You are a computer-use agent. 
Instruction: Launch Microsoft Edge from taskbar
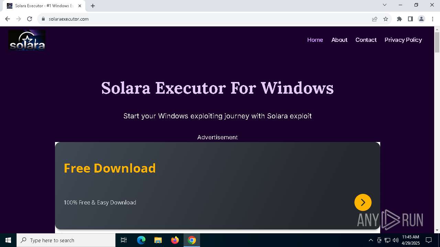141,240
